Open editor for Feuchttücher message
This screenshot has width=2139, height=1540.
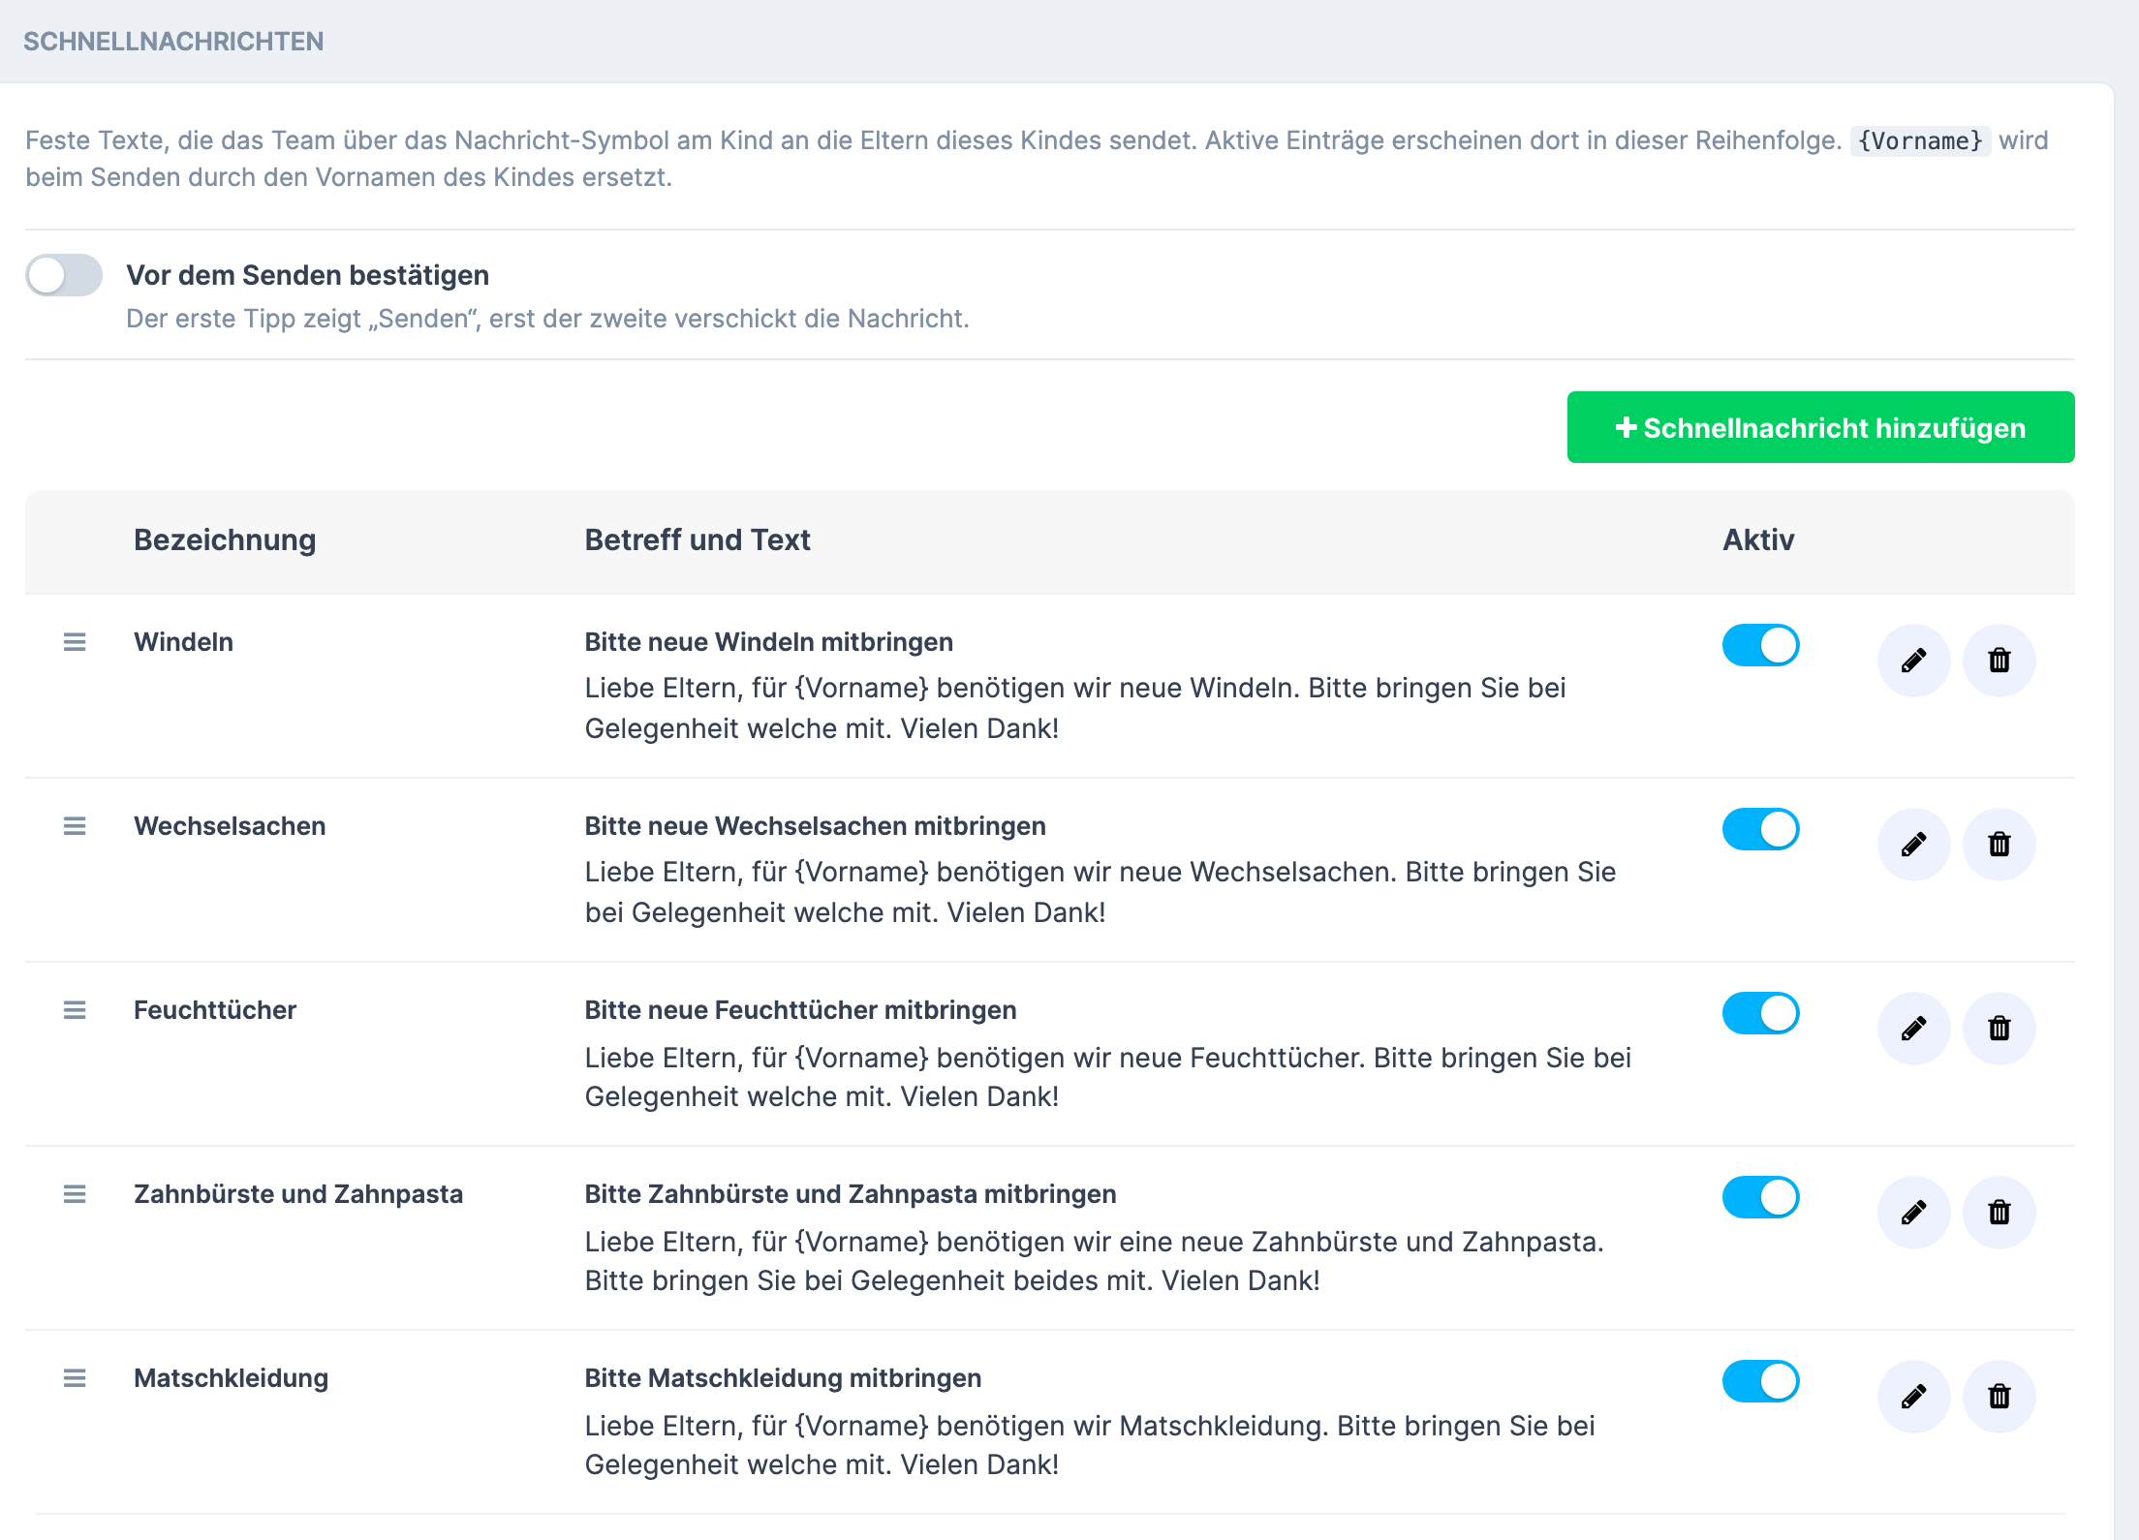point(1913,1029)
